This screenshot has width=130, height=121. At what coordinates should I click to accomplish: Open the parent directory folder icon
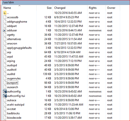pyautogui.click(x=5, y=13)
